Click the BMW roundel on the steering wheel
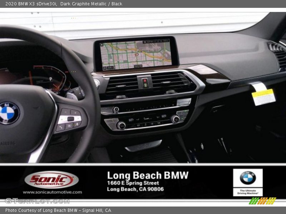 coord(8,113)
